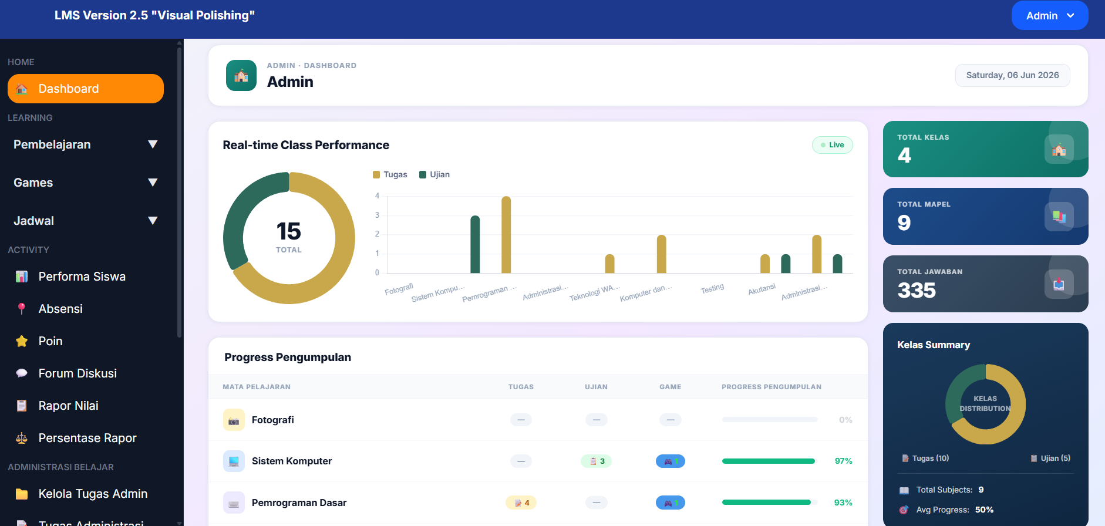Click Pemrograman Dasar tugas badge showing 4
Screen dimensions: 1105x526
(x=521, y=503)
